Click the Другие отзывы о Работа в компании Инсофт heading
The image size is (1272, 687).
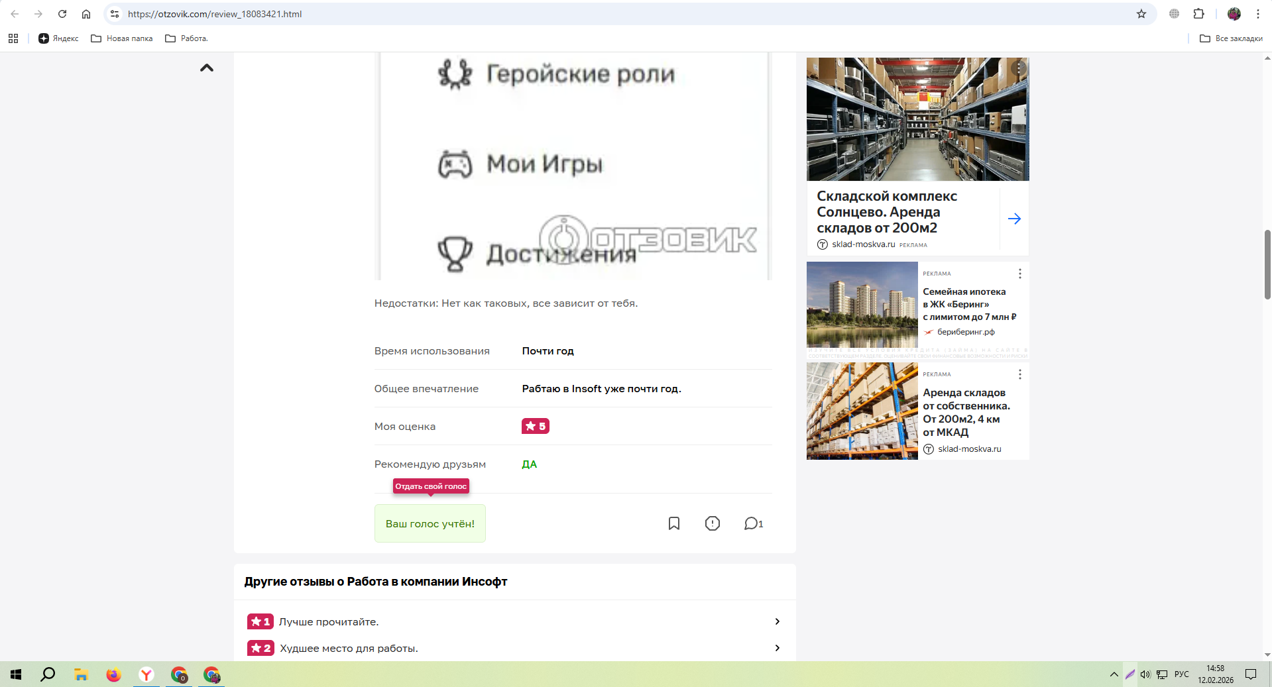(x=376, y=582)
